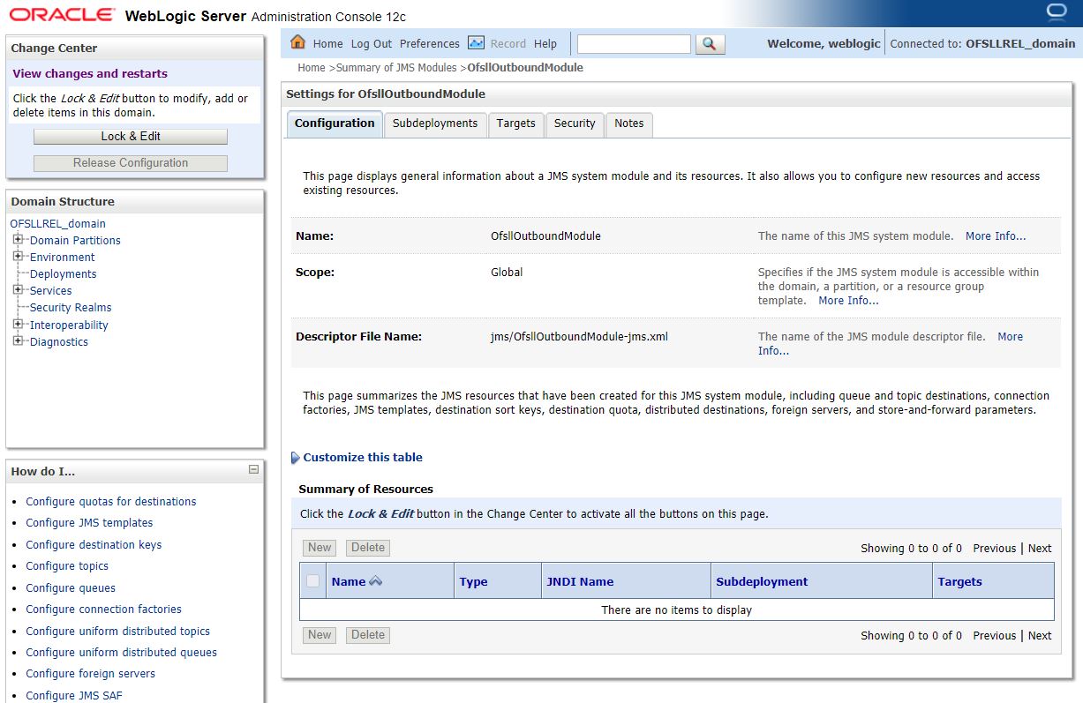The image size is (1083, 703).
Task: Click the Lock & Edit button
Action: 131,136
